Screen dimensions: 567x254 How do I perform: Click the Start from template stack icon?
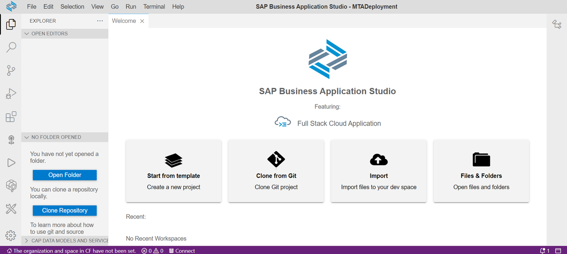[174, 160]
